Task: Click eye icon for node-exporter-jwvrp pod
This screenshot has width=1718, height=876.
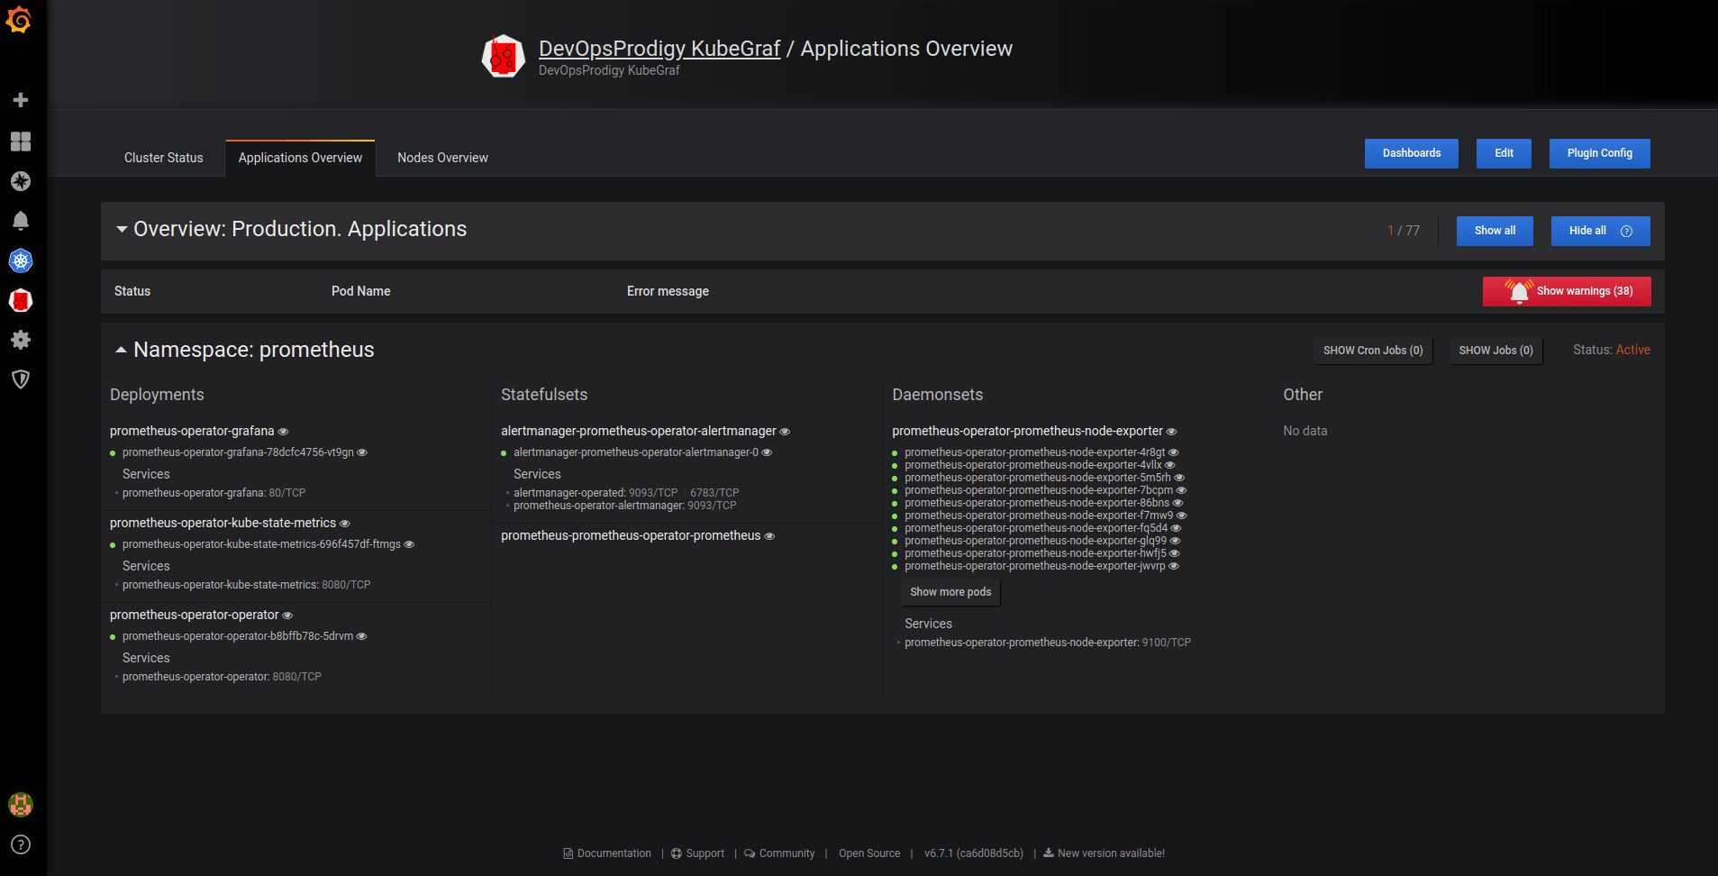Action: [x=1173, y=566]
